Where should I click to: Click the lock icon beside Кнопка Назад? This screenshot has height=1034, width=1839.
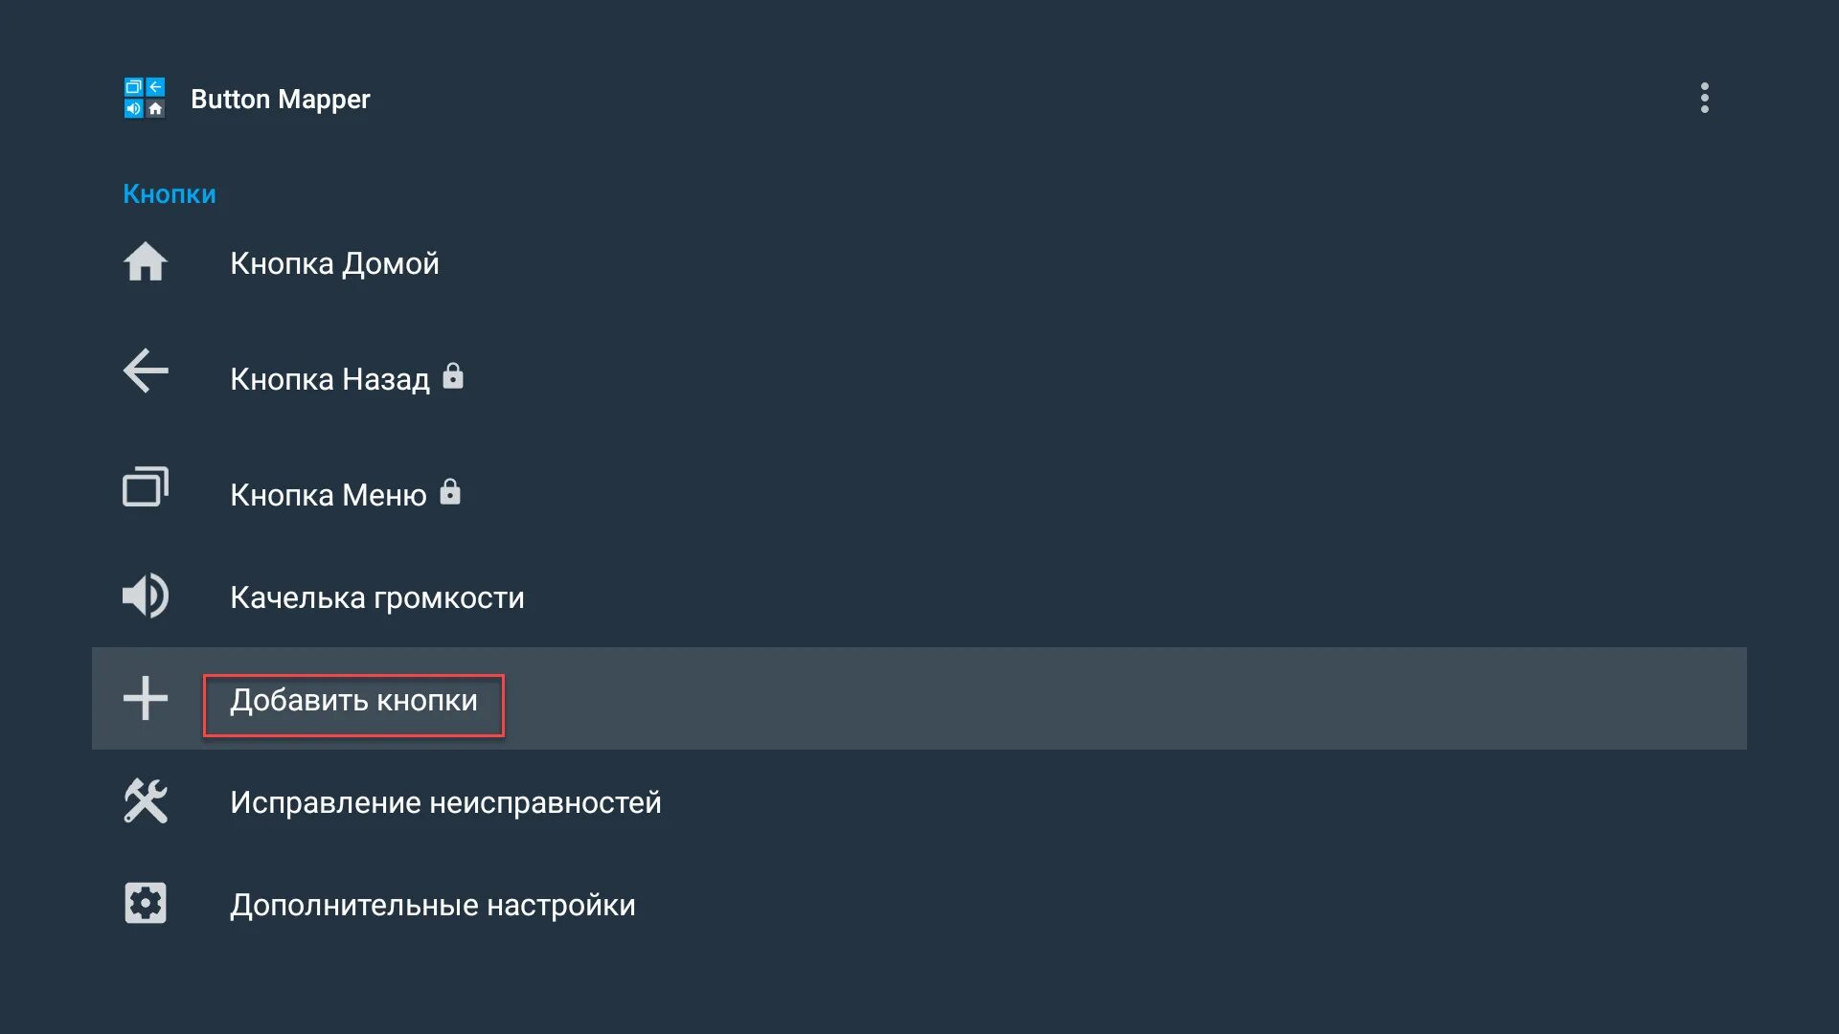[x=453, y=376]
